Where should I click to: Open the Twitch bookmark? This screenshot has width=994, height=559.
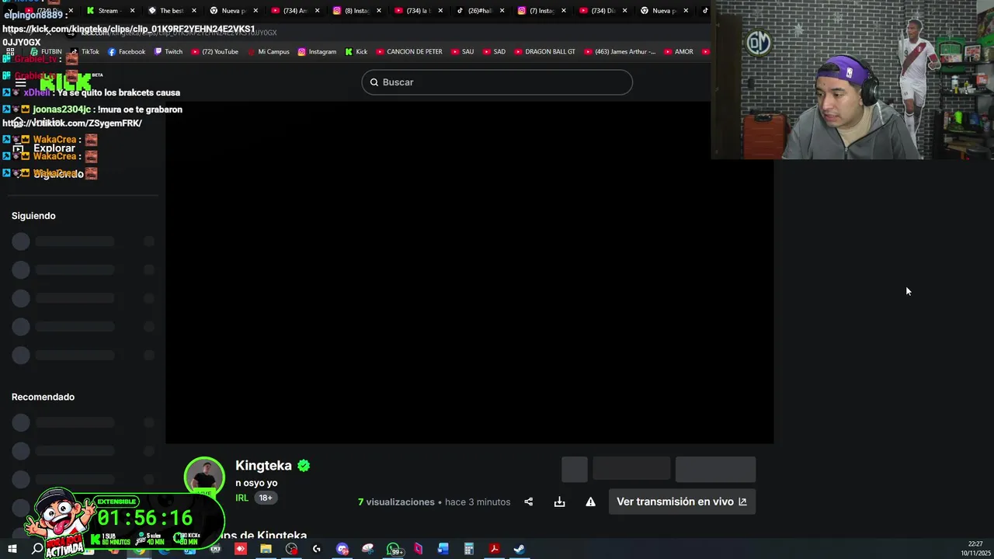point(169,52)
